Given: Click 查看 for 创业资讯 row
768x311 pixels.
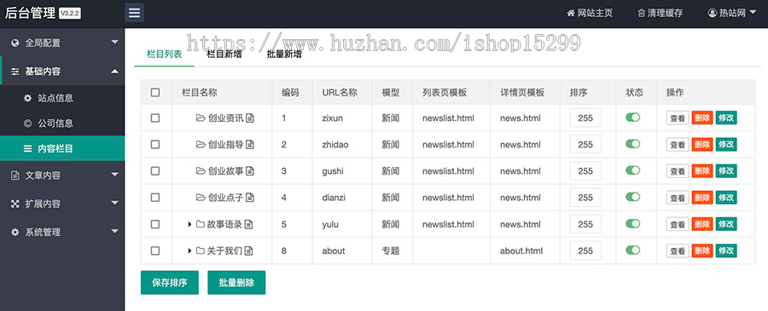Looking at the screenshot, I should [678, 118].
